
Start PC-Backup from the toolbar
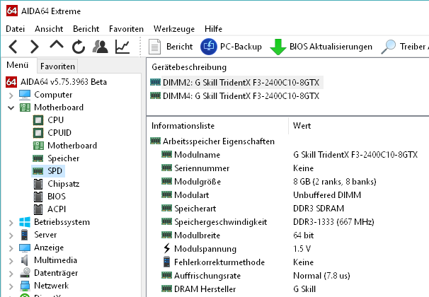tap(231, 47)
